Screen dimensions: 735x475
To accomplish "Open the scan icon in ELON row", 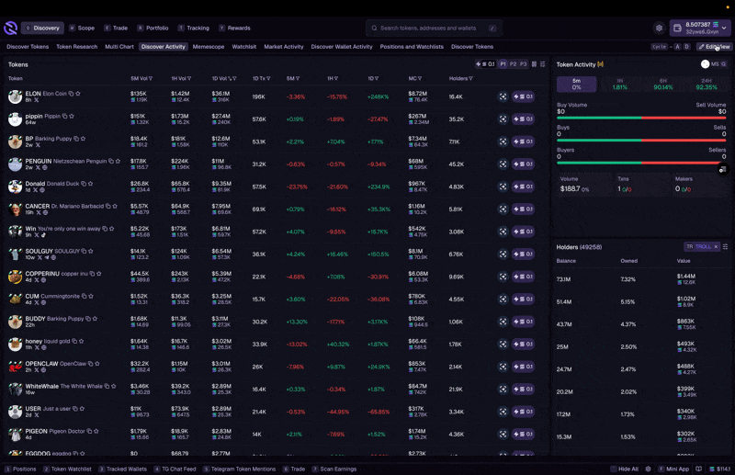I will click(503, 96).
